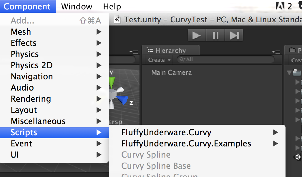The height and width of the screenshot is (177, 302).
Task: Open the FluffyUnderware.Curvy.Examples submenu
Action: (x=197, y=143)
